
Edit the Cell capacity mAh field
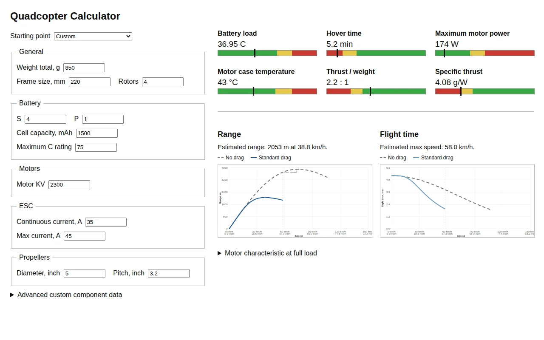[97, 133]
